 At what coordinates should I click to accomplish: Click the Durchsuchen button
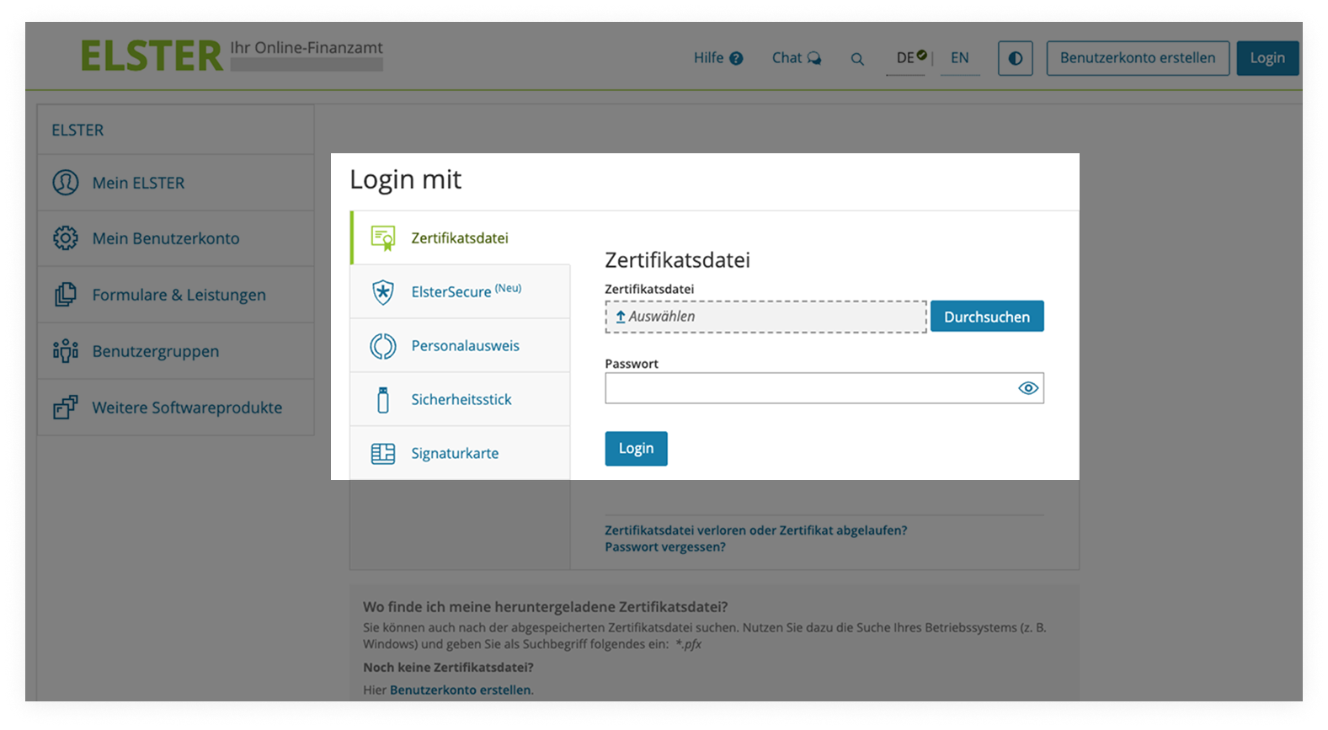point(987,317)
